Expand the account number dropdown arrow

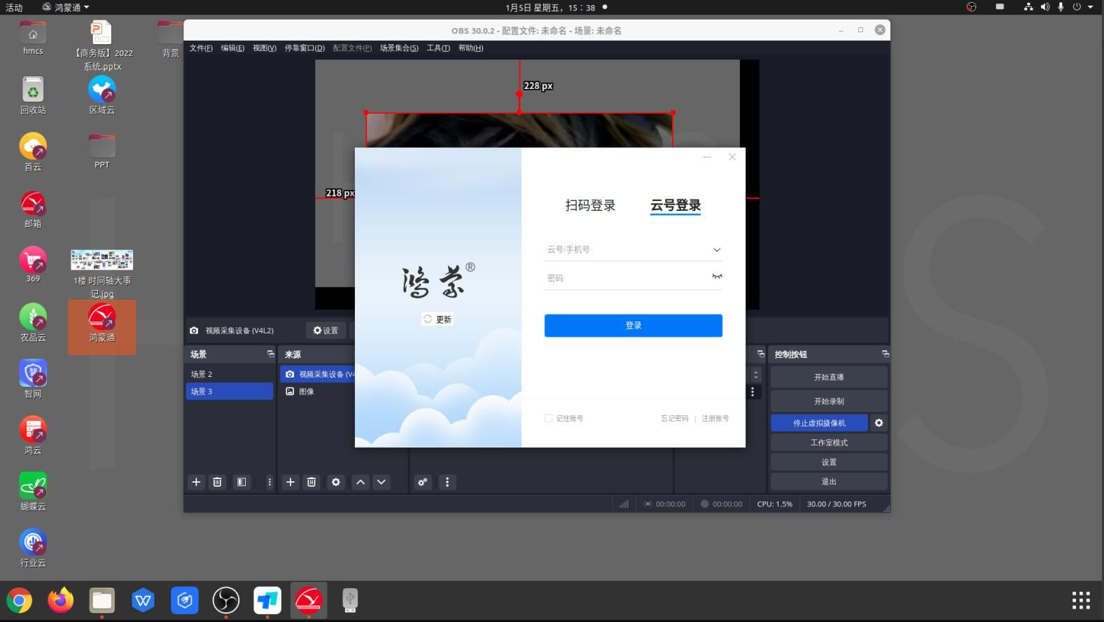tap(717, 250)
